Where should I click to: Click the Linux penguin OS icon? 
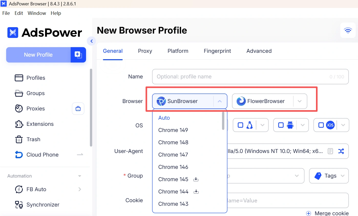[x=249, y=125]
